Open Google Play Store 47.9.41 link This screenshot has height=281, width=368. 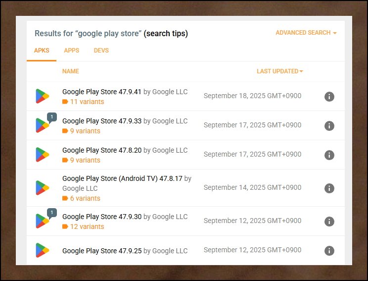(101, 92)
